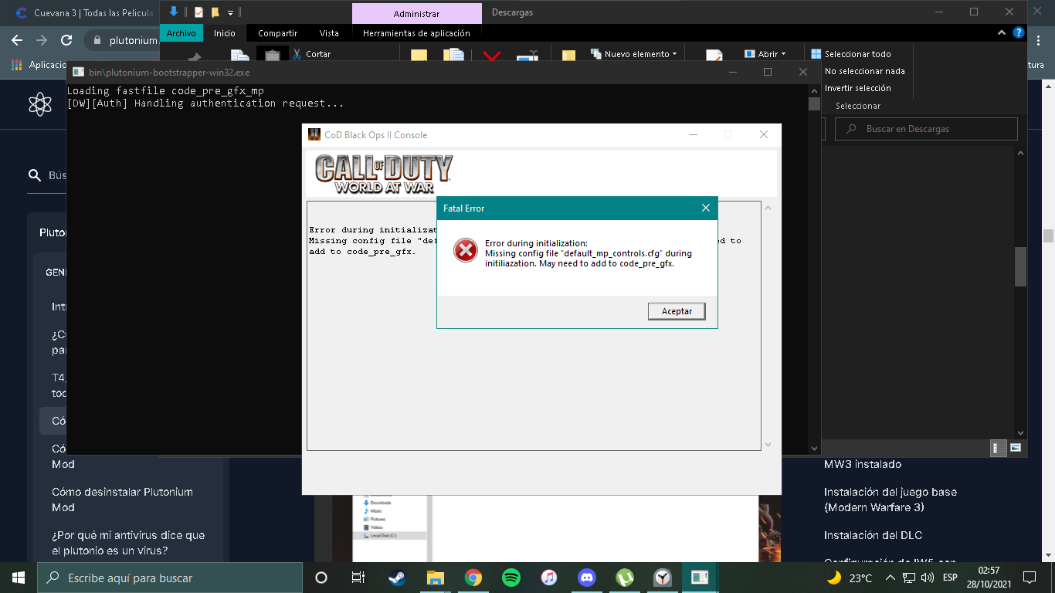Click the Properties quick access icon in Explorer title bar
The height and width of the screenshot is (593, 1055).
(198, 12)
